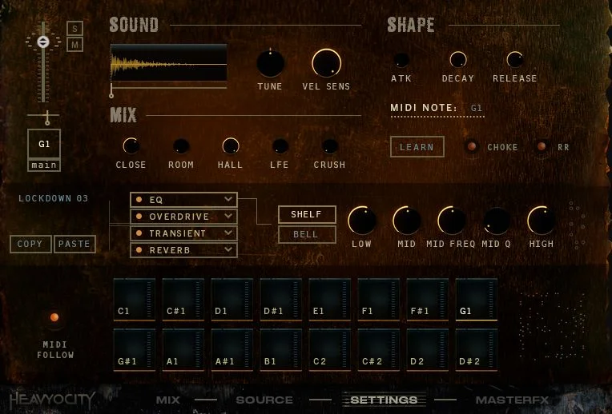Select the G1 channel box
Viewport: 612px width, 414px height.
44,144
